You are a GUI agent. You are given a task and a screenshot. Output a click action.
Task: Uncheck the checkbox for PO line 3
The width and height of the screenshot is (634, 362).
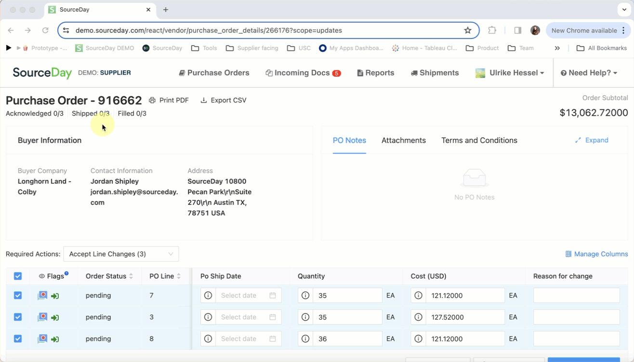(18, 317)
